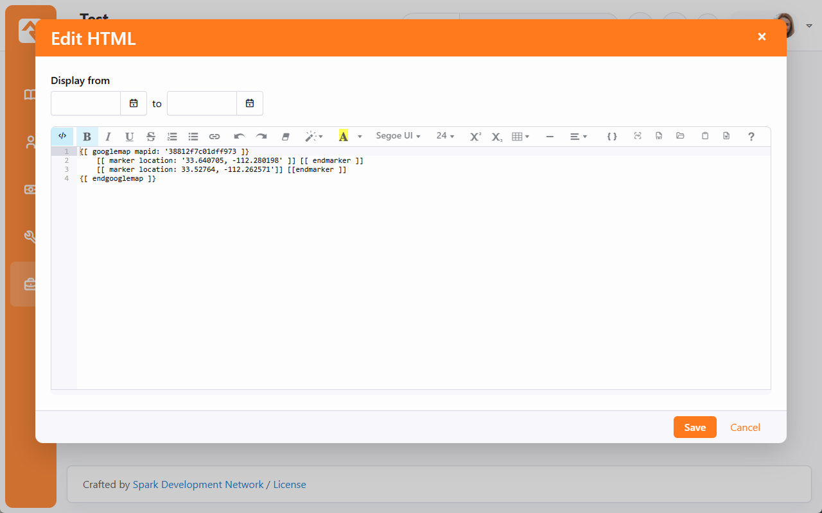Open the Segoe UI font dropdown
Image resolution: width=822 pixels, height=513 pixels.
398,136
